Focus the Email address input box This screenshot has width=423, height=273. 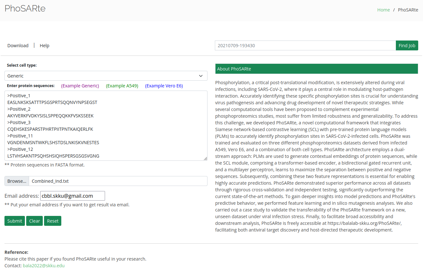(x=72, y=196)
